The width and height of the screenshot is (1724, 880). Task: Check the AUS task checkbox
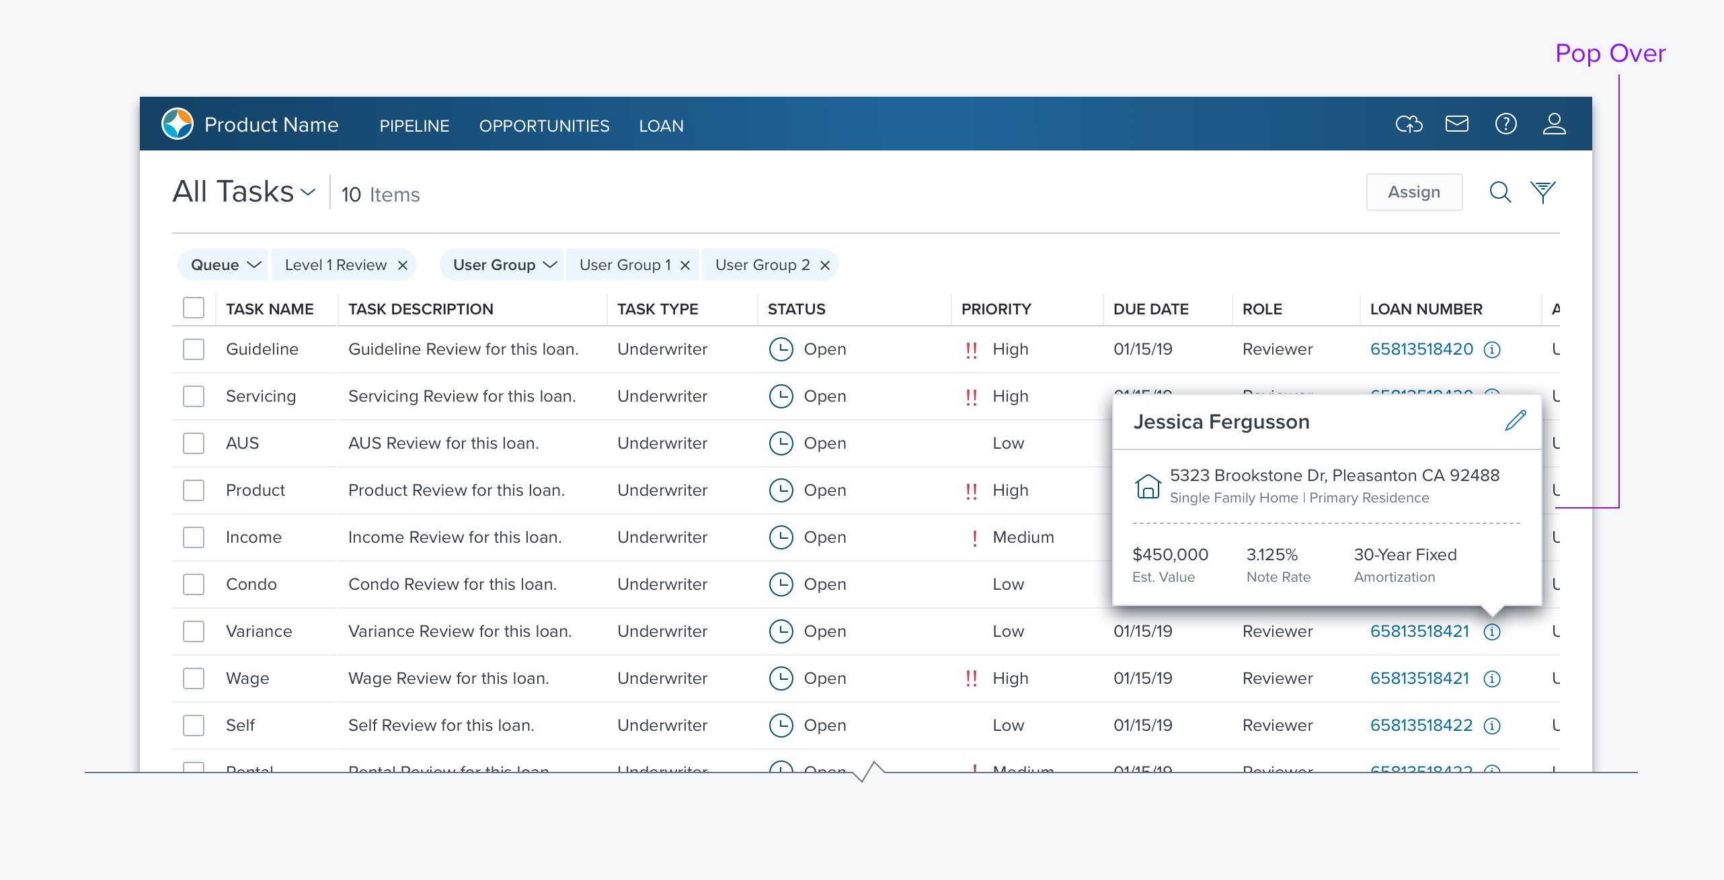(194, 443)
